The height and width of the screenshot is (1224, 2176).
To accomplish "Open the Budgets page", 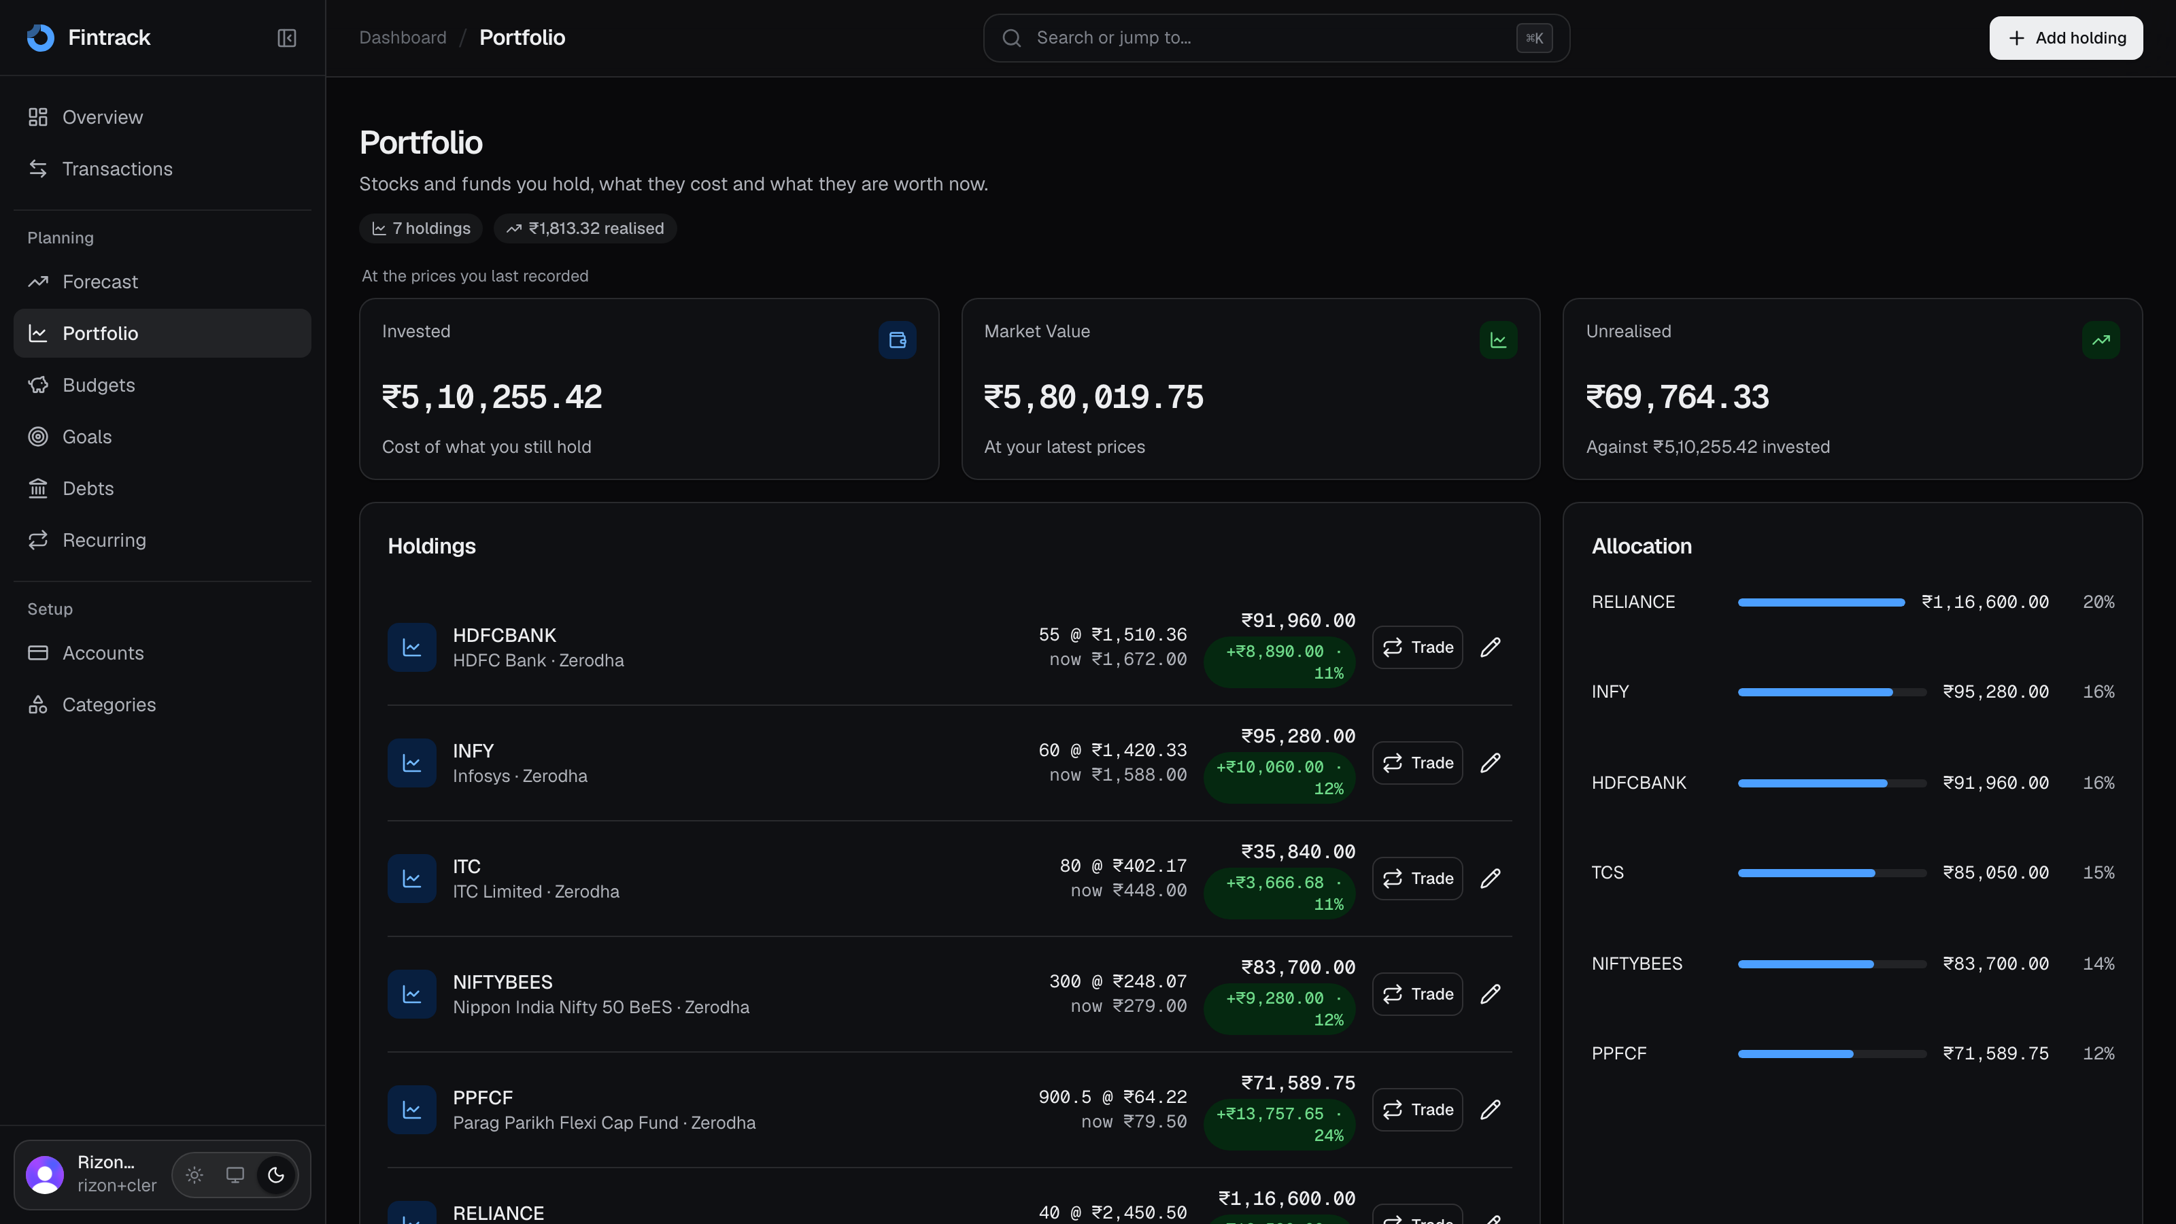I will click(163, 385).
